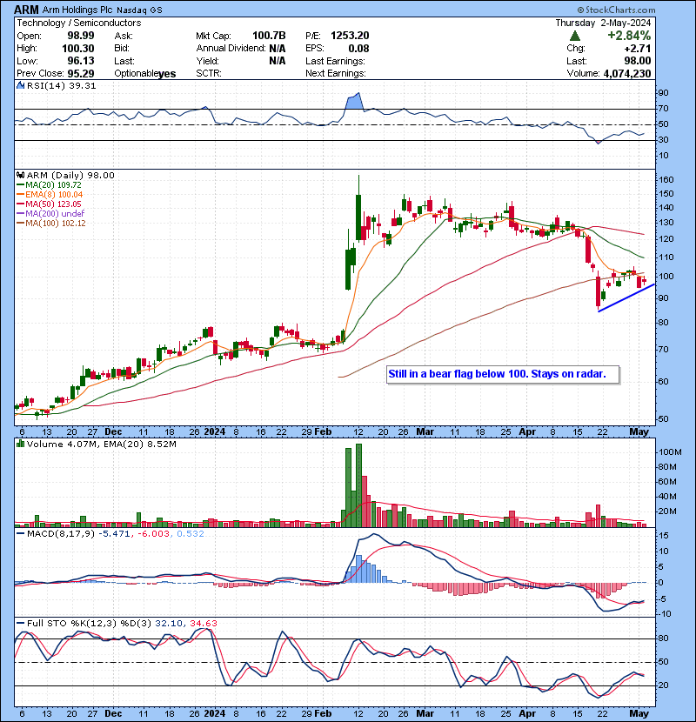Click the Mkt Cap value 100.7B
The height and width of the screenshot is (722, 696).
click(x=269, y=36)
